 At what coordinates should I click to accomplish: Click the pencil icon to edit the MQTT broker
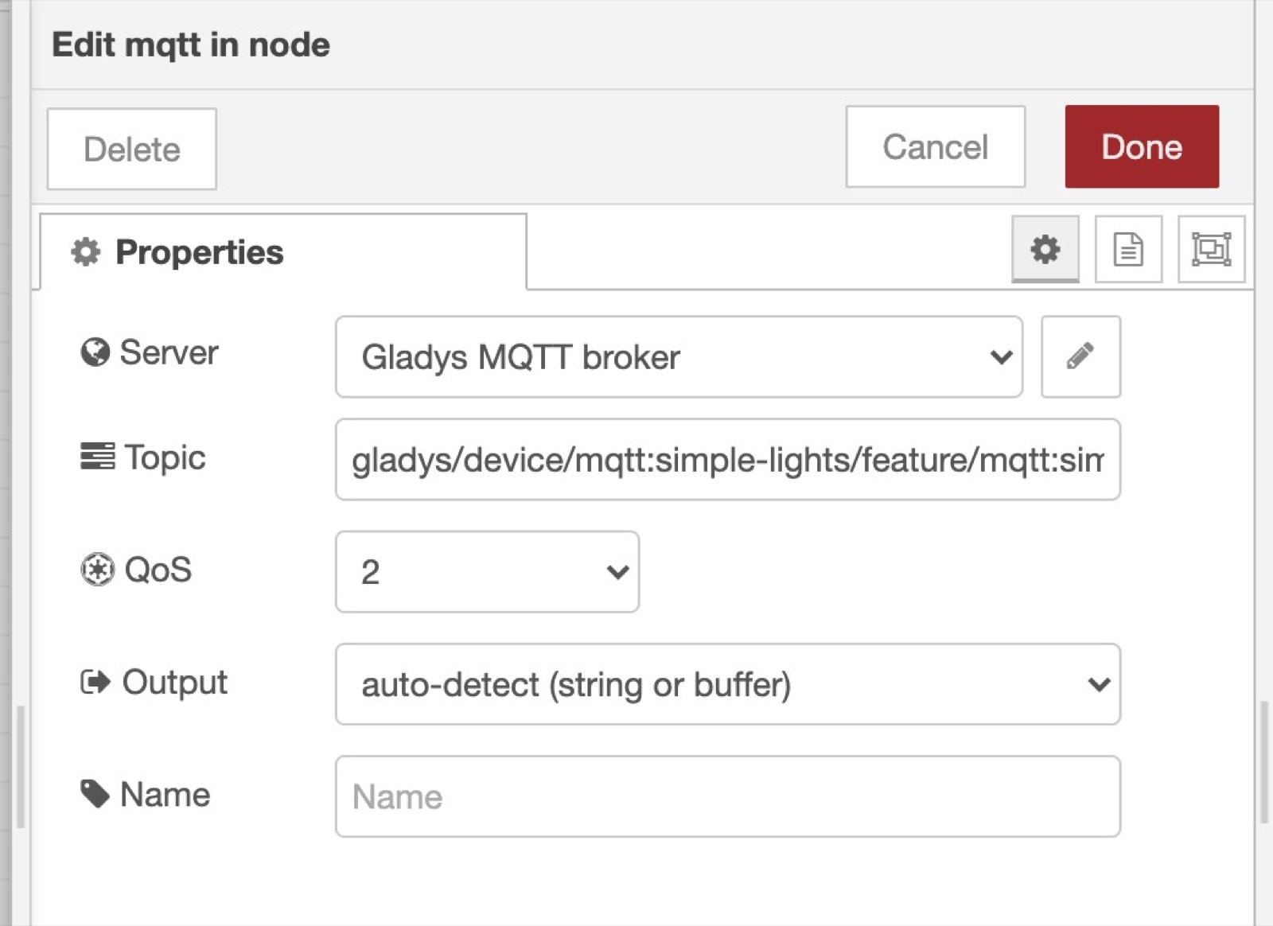tap(1080, 357)
